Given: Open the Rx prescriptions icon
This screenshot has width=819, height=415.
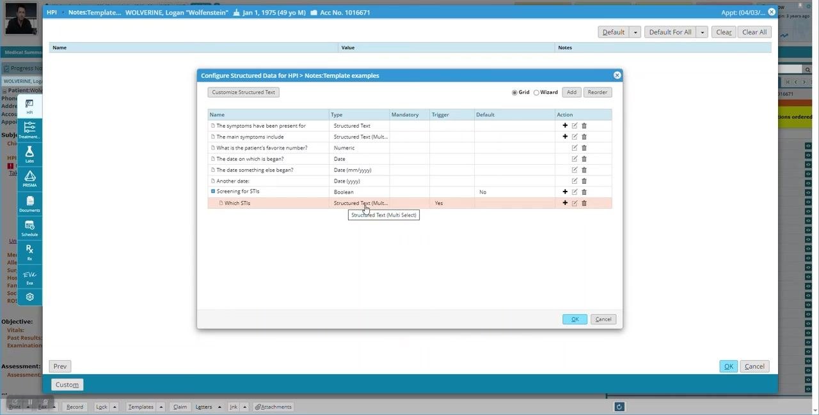Looking at the screenshot, I should [x=29, y=252].
